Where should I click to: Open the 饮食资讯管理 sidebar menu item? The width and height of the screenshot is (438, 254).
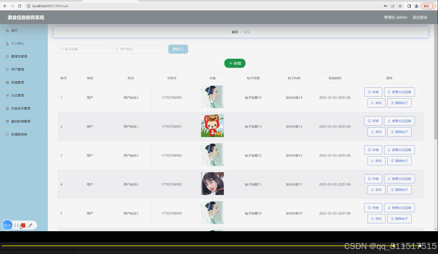coord(24,109)
